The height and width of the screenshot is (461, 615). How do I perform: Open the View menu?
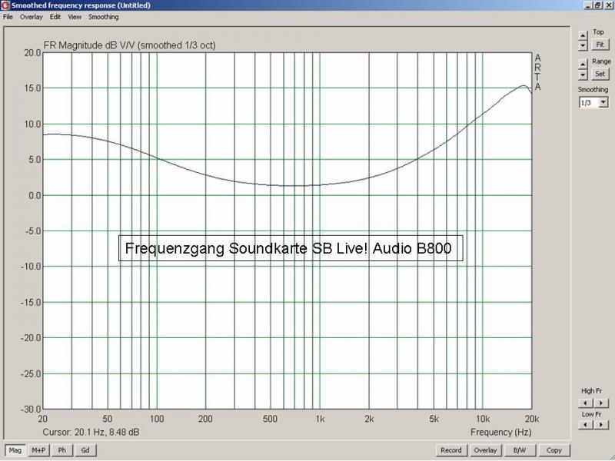tap(75, 17)
